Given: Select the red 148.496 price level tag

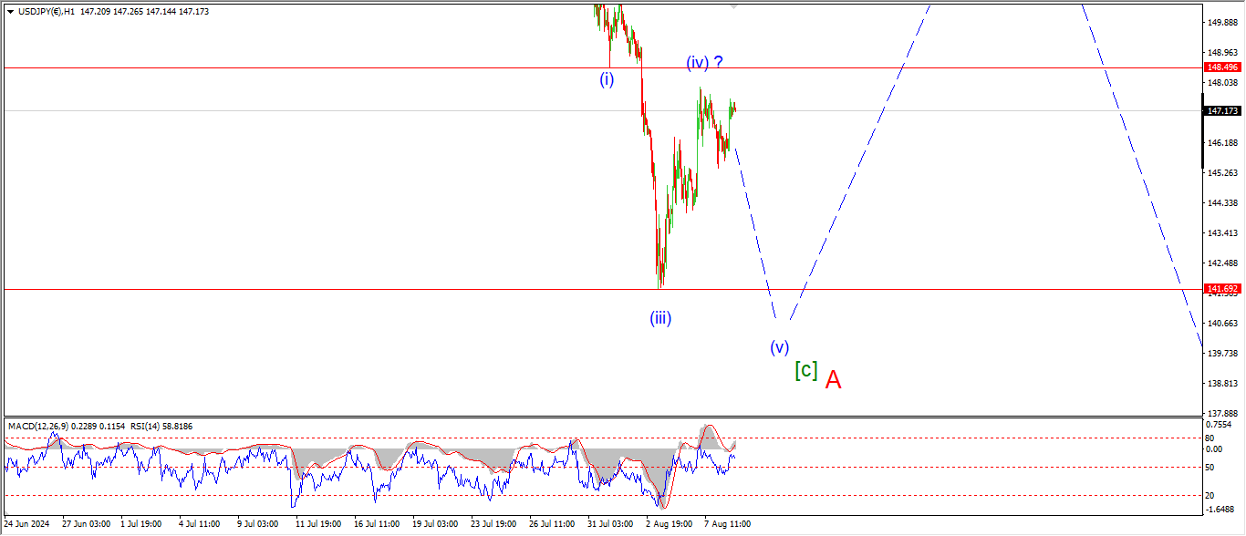Looking at the screenshot, I should point(1222,67).
